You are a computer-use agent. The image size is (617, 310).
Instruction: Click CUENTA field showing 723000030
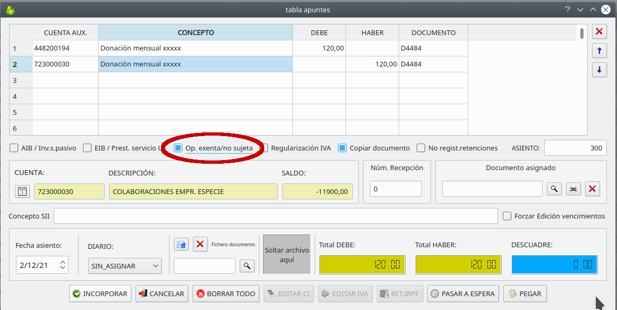pos(69,191)
